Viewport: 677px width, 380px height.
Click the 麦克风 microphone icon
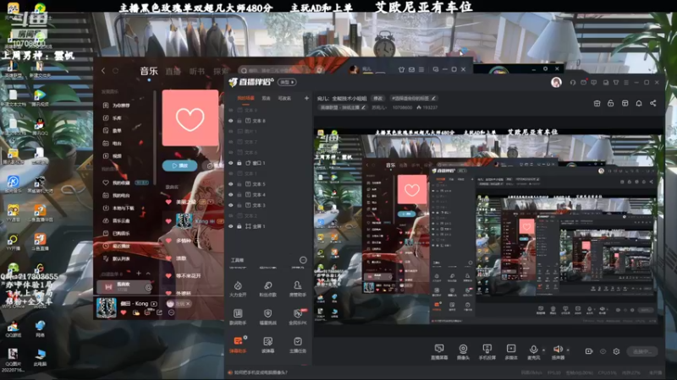tap(534, 351)
